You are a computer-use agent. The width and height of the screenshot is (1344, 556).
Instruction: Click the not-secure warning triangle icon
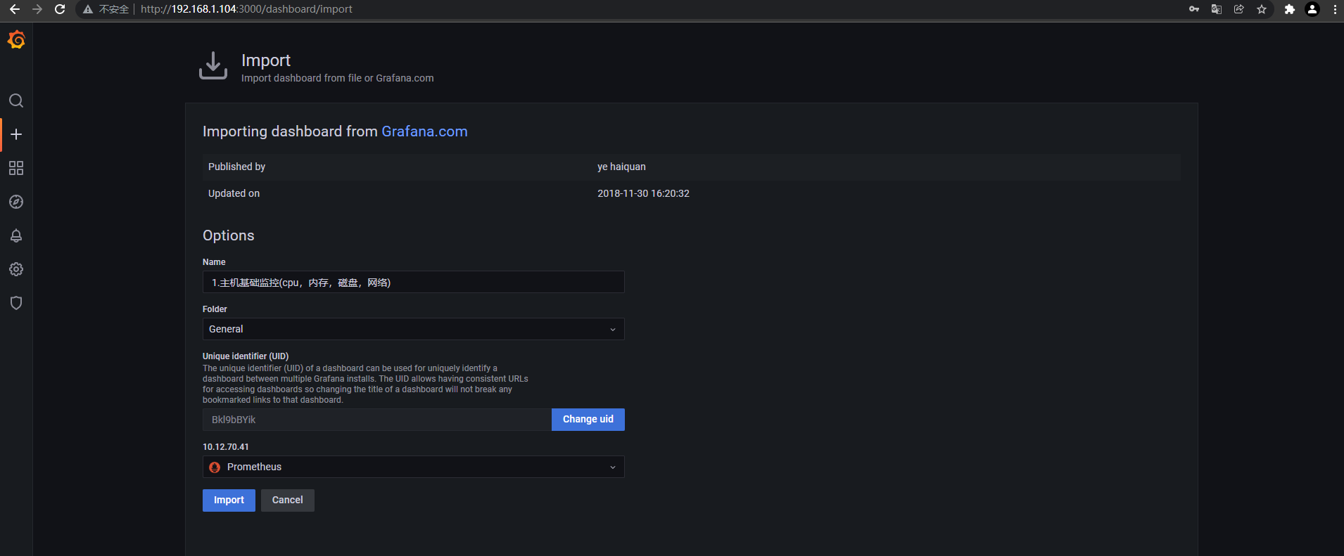coord(88,9)
